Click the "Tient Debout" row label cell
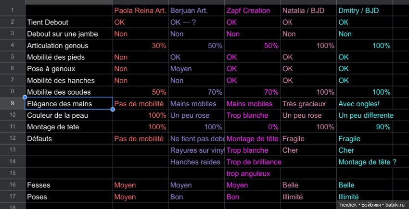 [x=68, y=22]
